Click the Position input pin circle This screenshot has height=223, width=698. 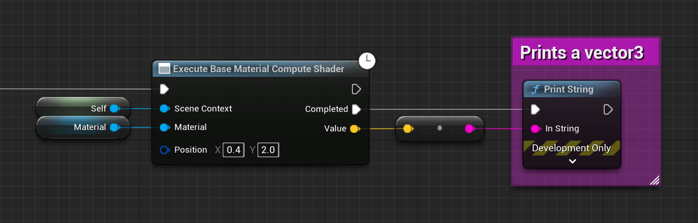tap(165, 150)
